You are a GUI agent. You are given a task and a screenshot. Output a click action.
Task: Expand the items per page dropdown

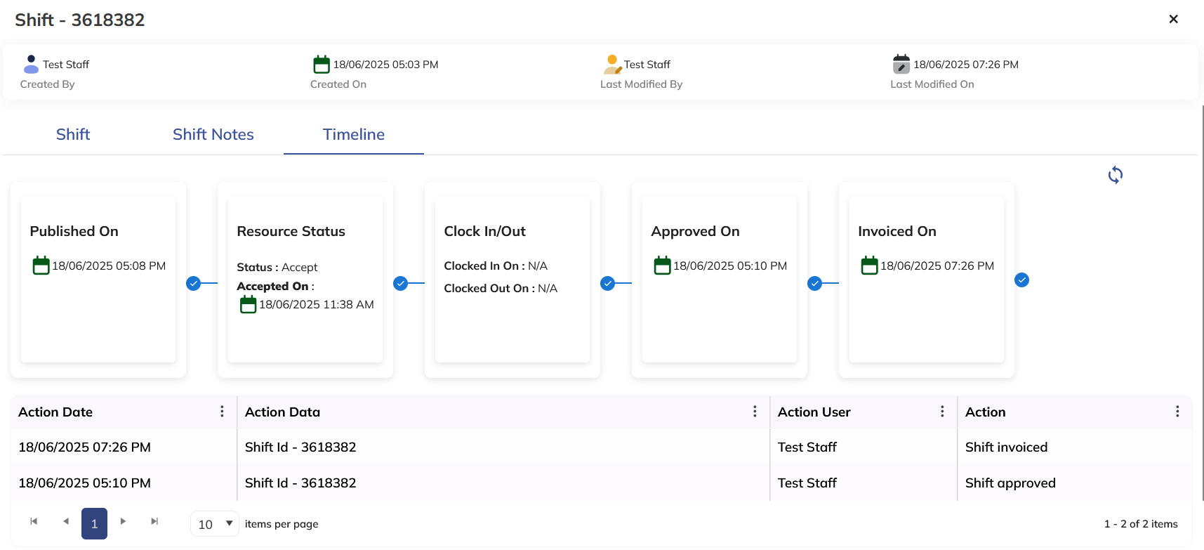(x=214, y=523)
